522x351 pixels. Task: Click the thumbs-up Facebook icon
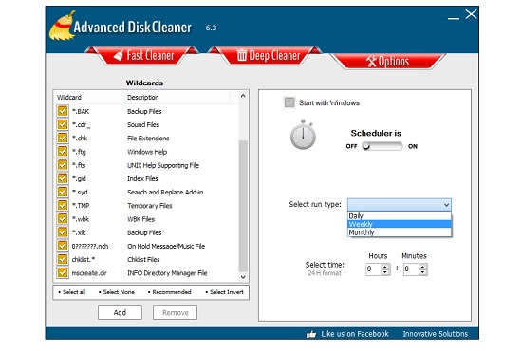311,334
